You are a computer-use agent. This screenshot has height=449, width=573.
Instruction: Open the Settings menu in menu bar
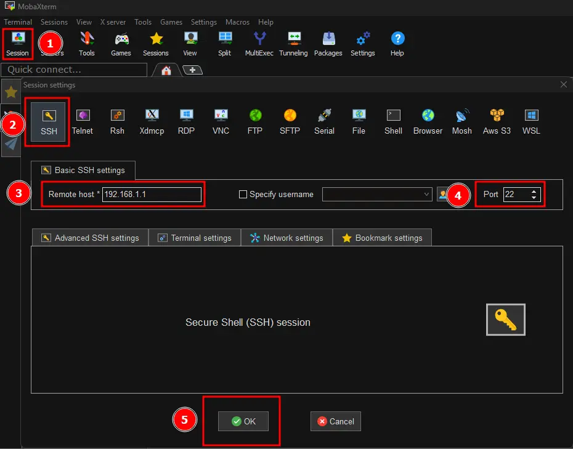(x=203, y=22)
